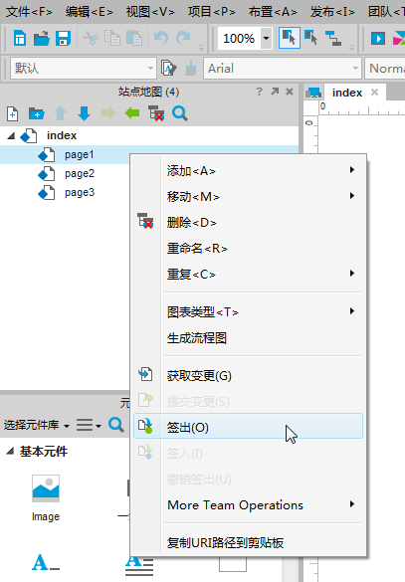
Task: Click the format painter icon
Action: [x=169, y=69]
